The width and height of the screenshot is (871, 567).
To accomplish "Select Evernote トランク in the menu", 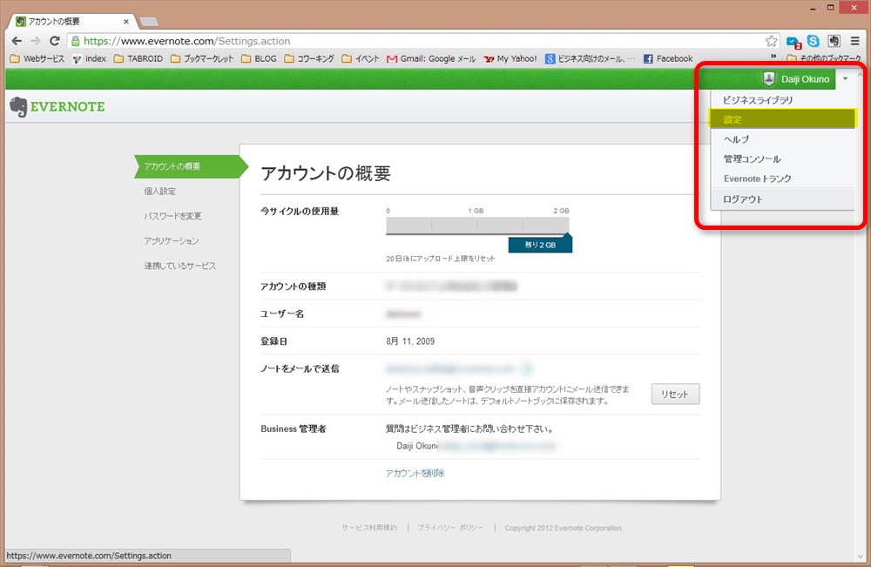I will click(x=783, y=179).
